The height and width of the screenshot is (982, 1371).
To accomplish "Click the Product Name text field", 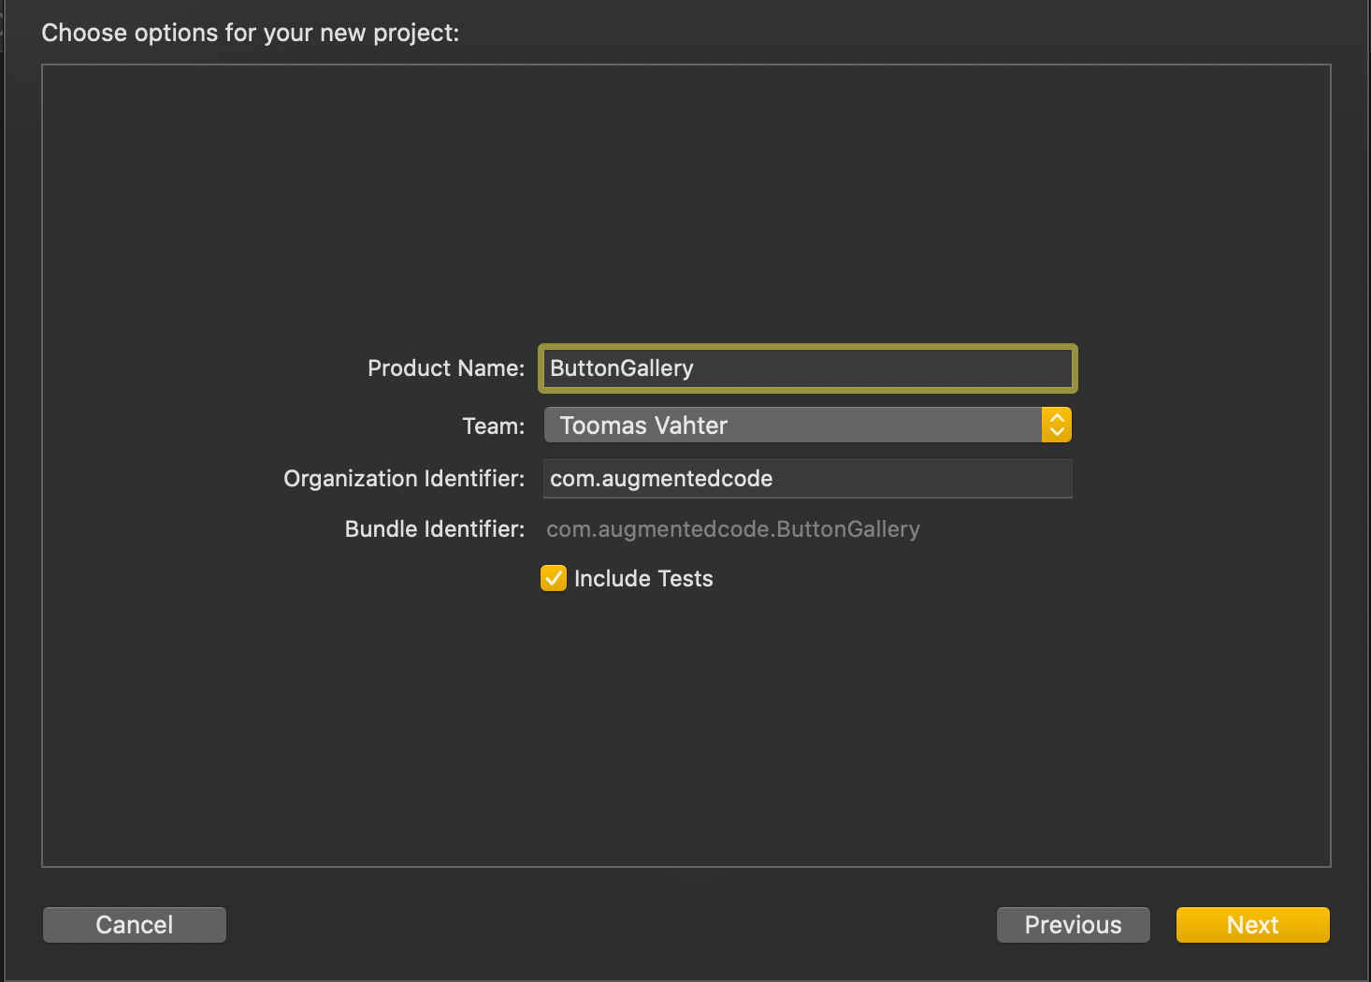I will click(806, 368).
